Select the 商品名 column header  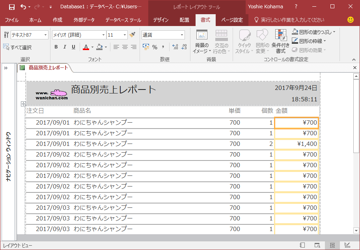point(82,111)
